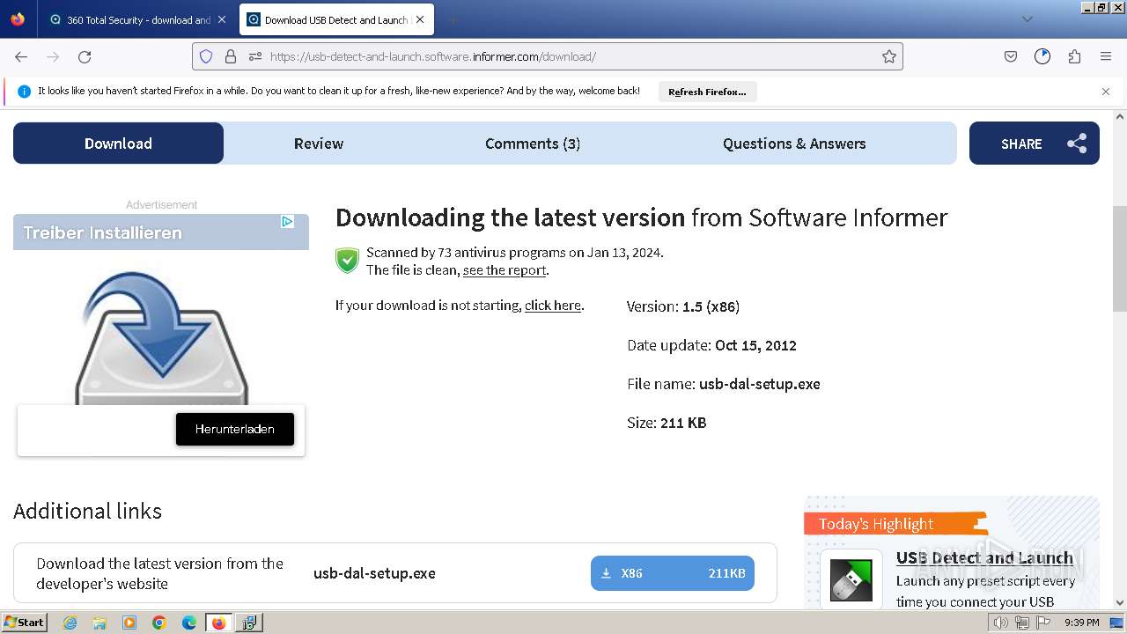Click the X86 211KB download button

tap(673, 573)
